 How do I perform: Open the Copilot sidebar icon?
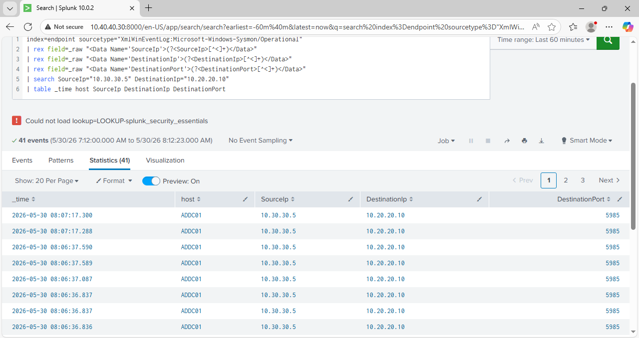tap(628, 27)
